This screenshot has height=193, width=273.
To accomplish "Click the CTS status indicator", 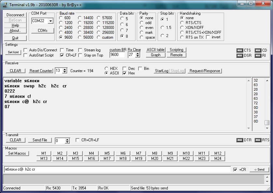I will click(x=239, y=50).
